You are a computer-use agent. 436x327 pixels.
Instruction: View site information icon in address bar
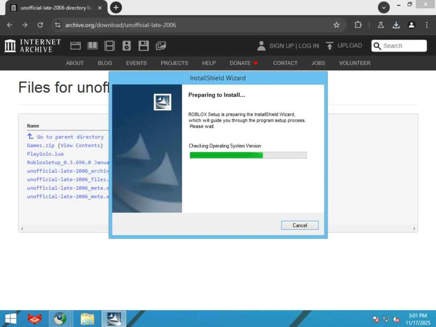click(x=57, y=25)
